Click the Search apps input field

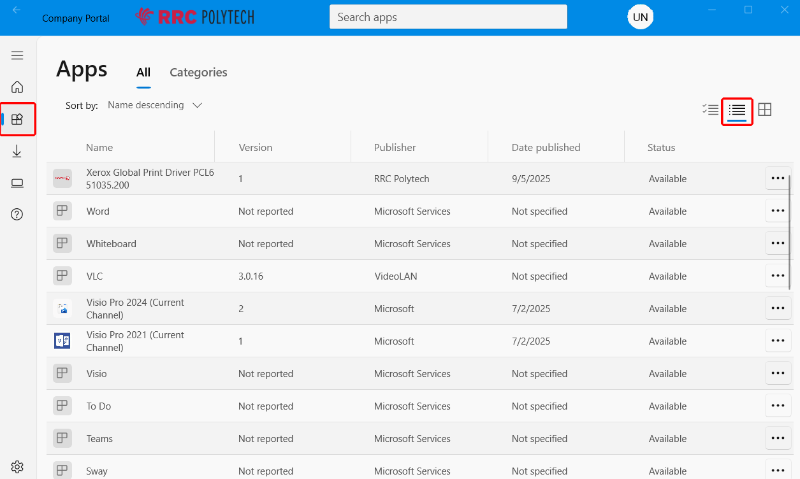pos(447,17)
